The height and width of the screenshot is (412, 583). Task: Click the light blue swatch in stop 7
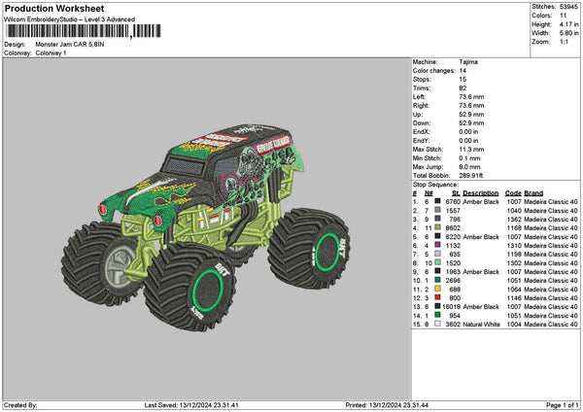(x=439, y=255)
